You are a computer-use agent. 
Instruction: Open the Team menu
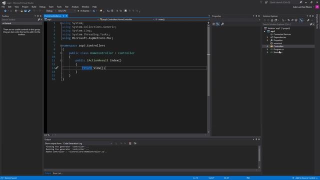pos(51,6)
